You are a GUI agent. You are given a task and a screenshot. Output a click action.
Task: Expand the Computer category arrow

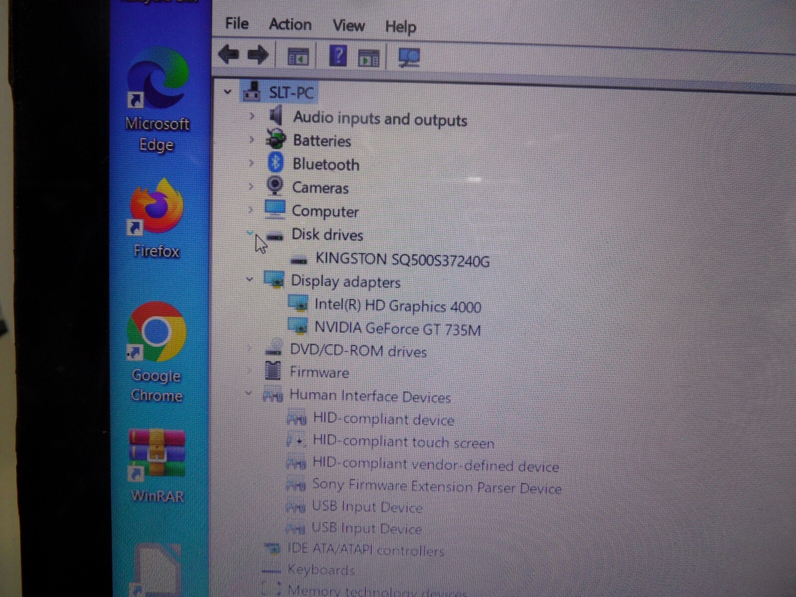(251, 209)
